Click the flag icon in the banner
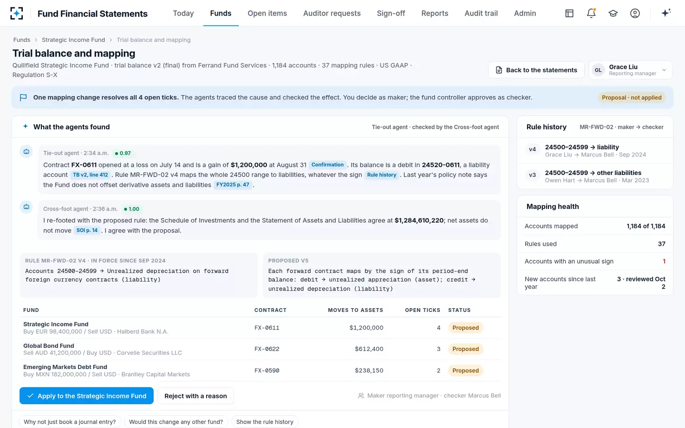 pyautogui.click(x=23, y=97)
